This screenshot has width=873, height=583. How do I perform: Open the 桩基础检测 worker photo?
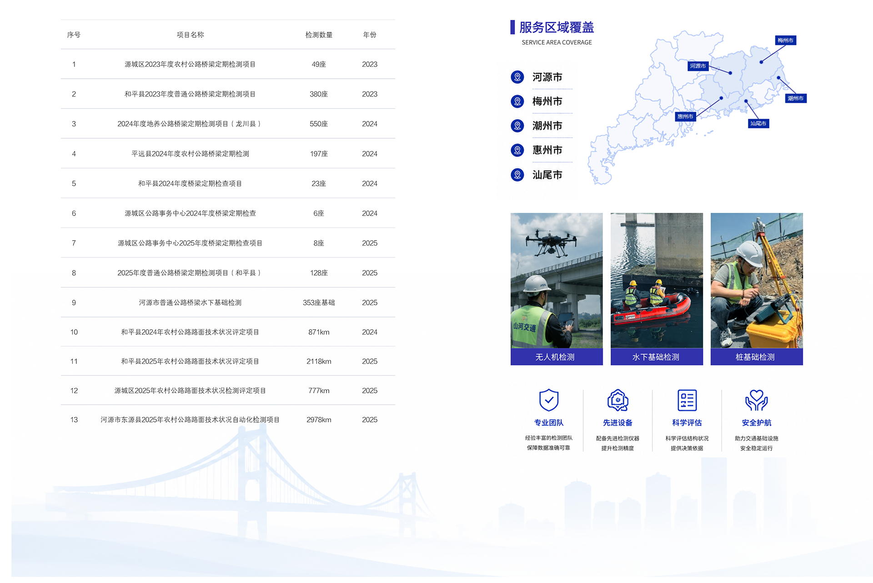(x=757, y=281)
